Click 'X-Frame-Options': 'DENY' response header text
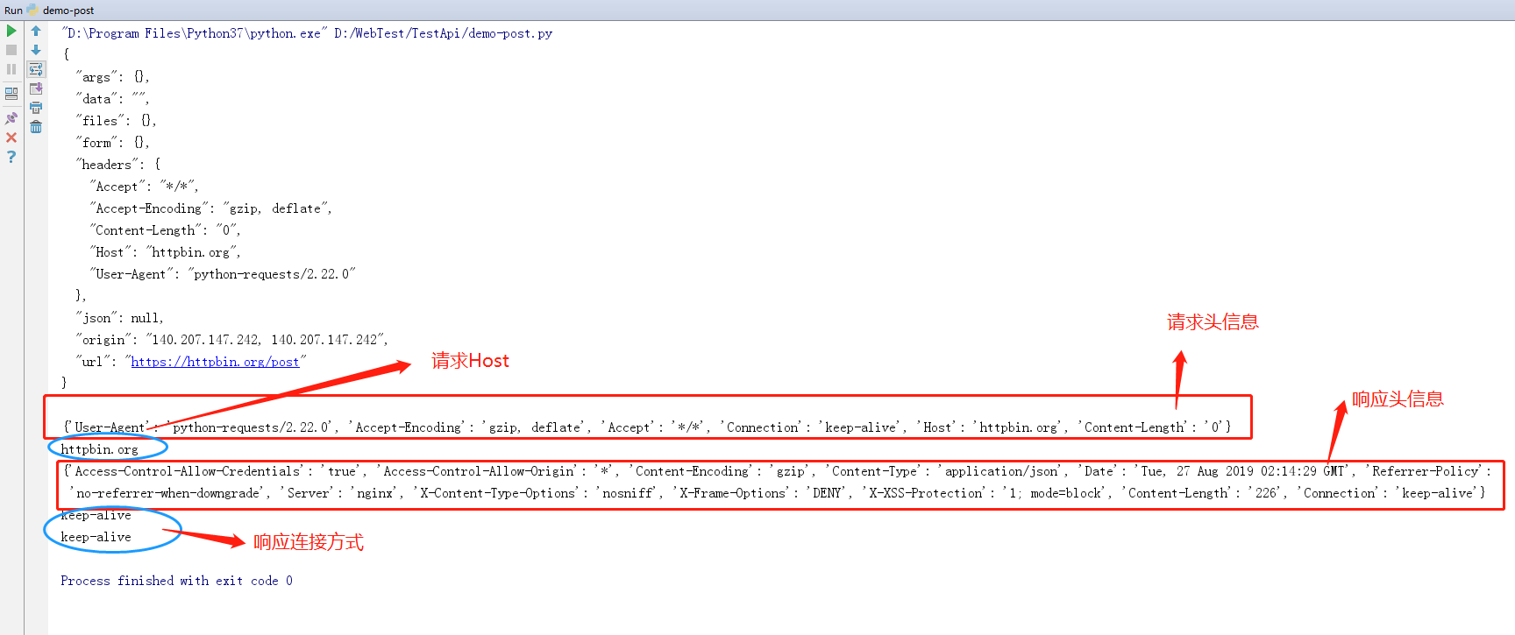The width and height of the screenshot is (1515, 635). click(x=761, y=493)
